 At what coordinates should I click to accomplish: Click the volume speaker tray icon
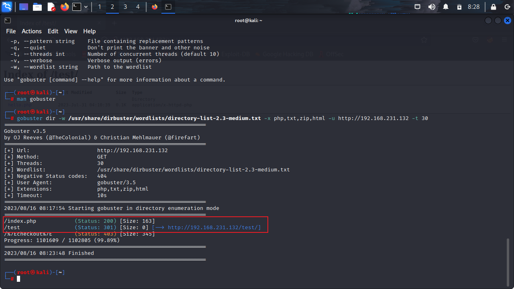tap(432, 7)
